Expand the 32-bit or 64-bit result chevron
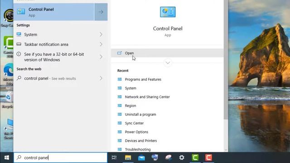Screen dimensions: 290x163 (x=101, y=57)
